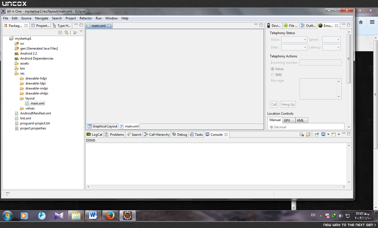Open the Source menu
Image resolution: width=378 pixels, height=228 pixels.
point(26,18)
